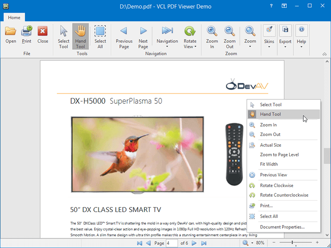Open Export dropdown
This screenshot has width=331, height=248.
(285, 37)
